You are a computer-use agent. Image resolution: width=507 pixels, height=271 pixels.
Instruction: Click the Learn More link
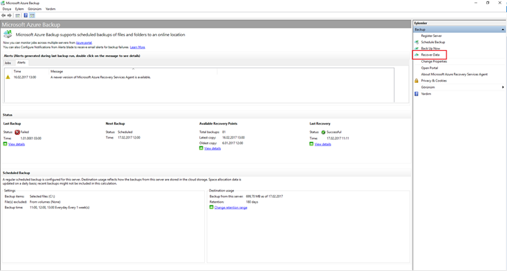pyautogui.click(x=137, y=47)
